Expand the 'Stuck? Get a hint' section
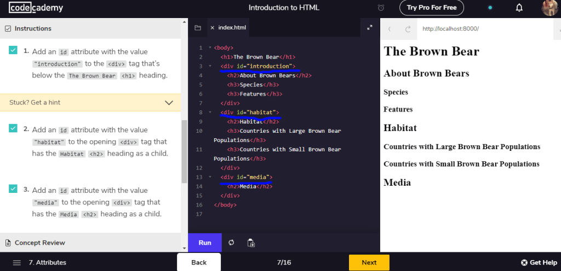This screenshot has width=561, height=271. pos(169,102)
